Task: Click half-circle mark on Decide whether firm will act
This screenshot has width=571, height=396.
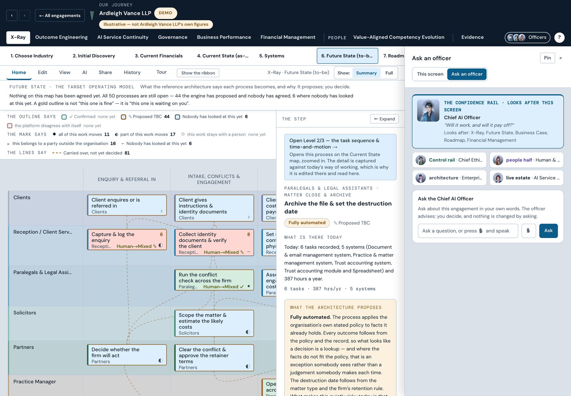Action: [x=161, y=361]
